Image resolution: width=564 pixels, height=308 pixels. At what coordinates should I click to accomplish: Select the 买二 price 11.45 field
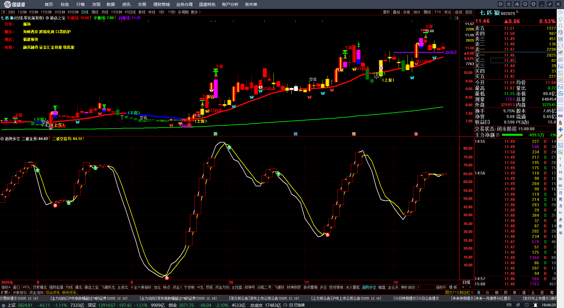tap(503, 60)
